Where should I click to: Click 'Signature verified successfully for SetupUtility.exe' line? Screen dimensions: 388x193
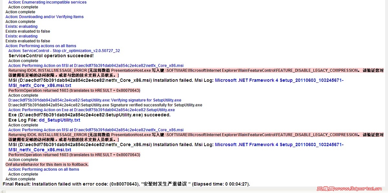(x=105, y=105)
